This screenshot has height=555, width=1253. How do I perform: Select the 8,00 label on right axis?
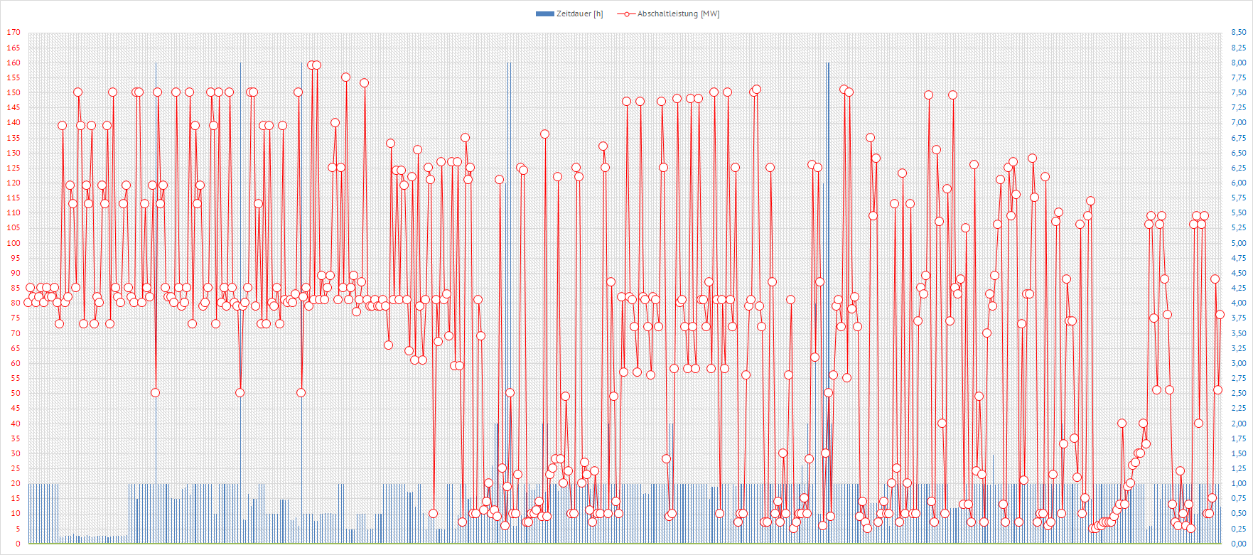point(1238,63)
